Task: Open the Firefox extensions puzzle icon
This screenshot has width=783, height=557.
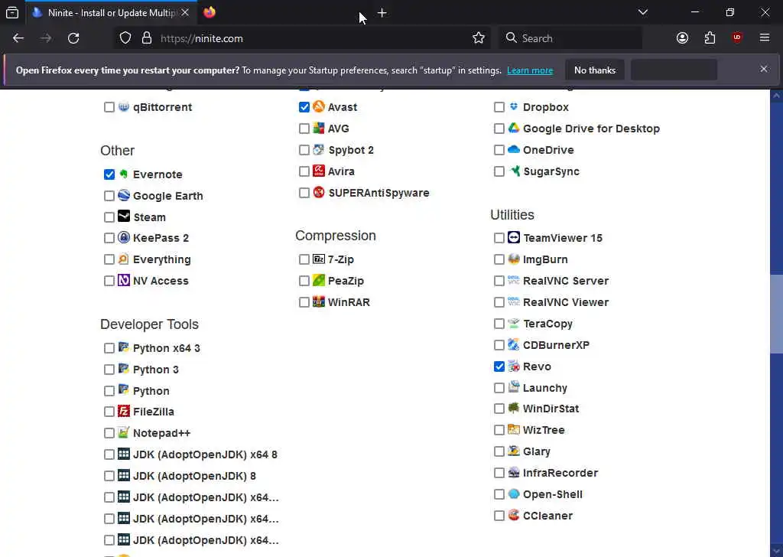Action: [x=710, y=38]
